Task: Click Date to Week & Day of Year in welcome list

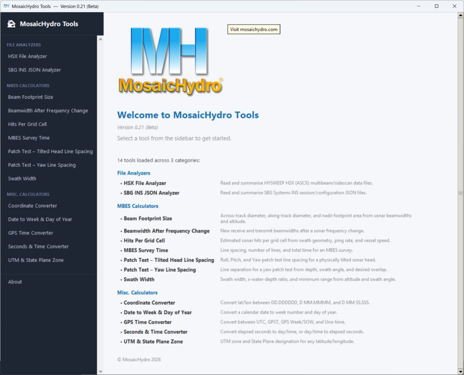Action: point(158,312)
